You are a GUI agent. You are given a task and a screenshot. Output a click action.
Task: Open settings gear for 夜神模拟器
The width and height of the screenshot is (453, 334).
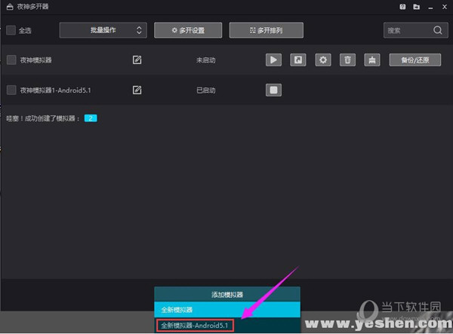pos(322,60)
